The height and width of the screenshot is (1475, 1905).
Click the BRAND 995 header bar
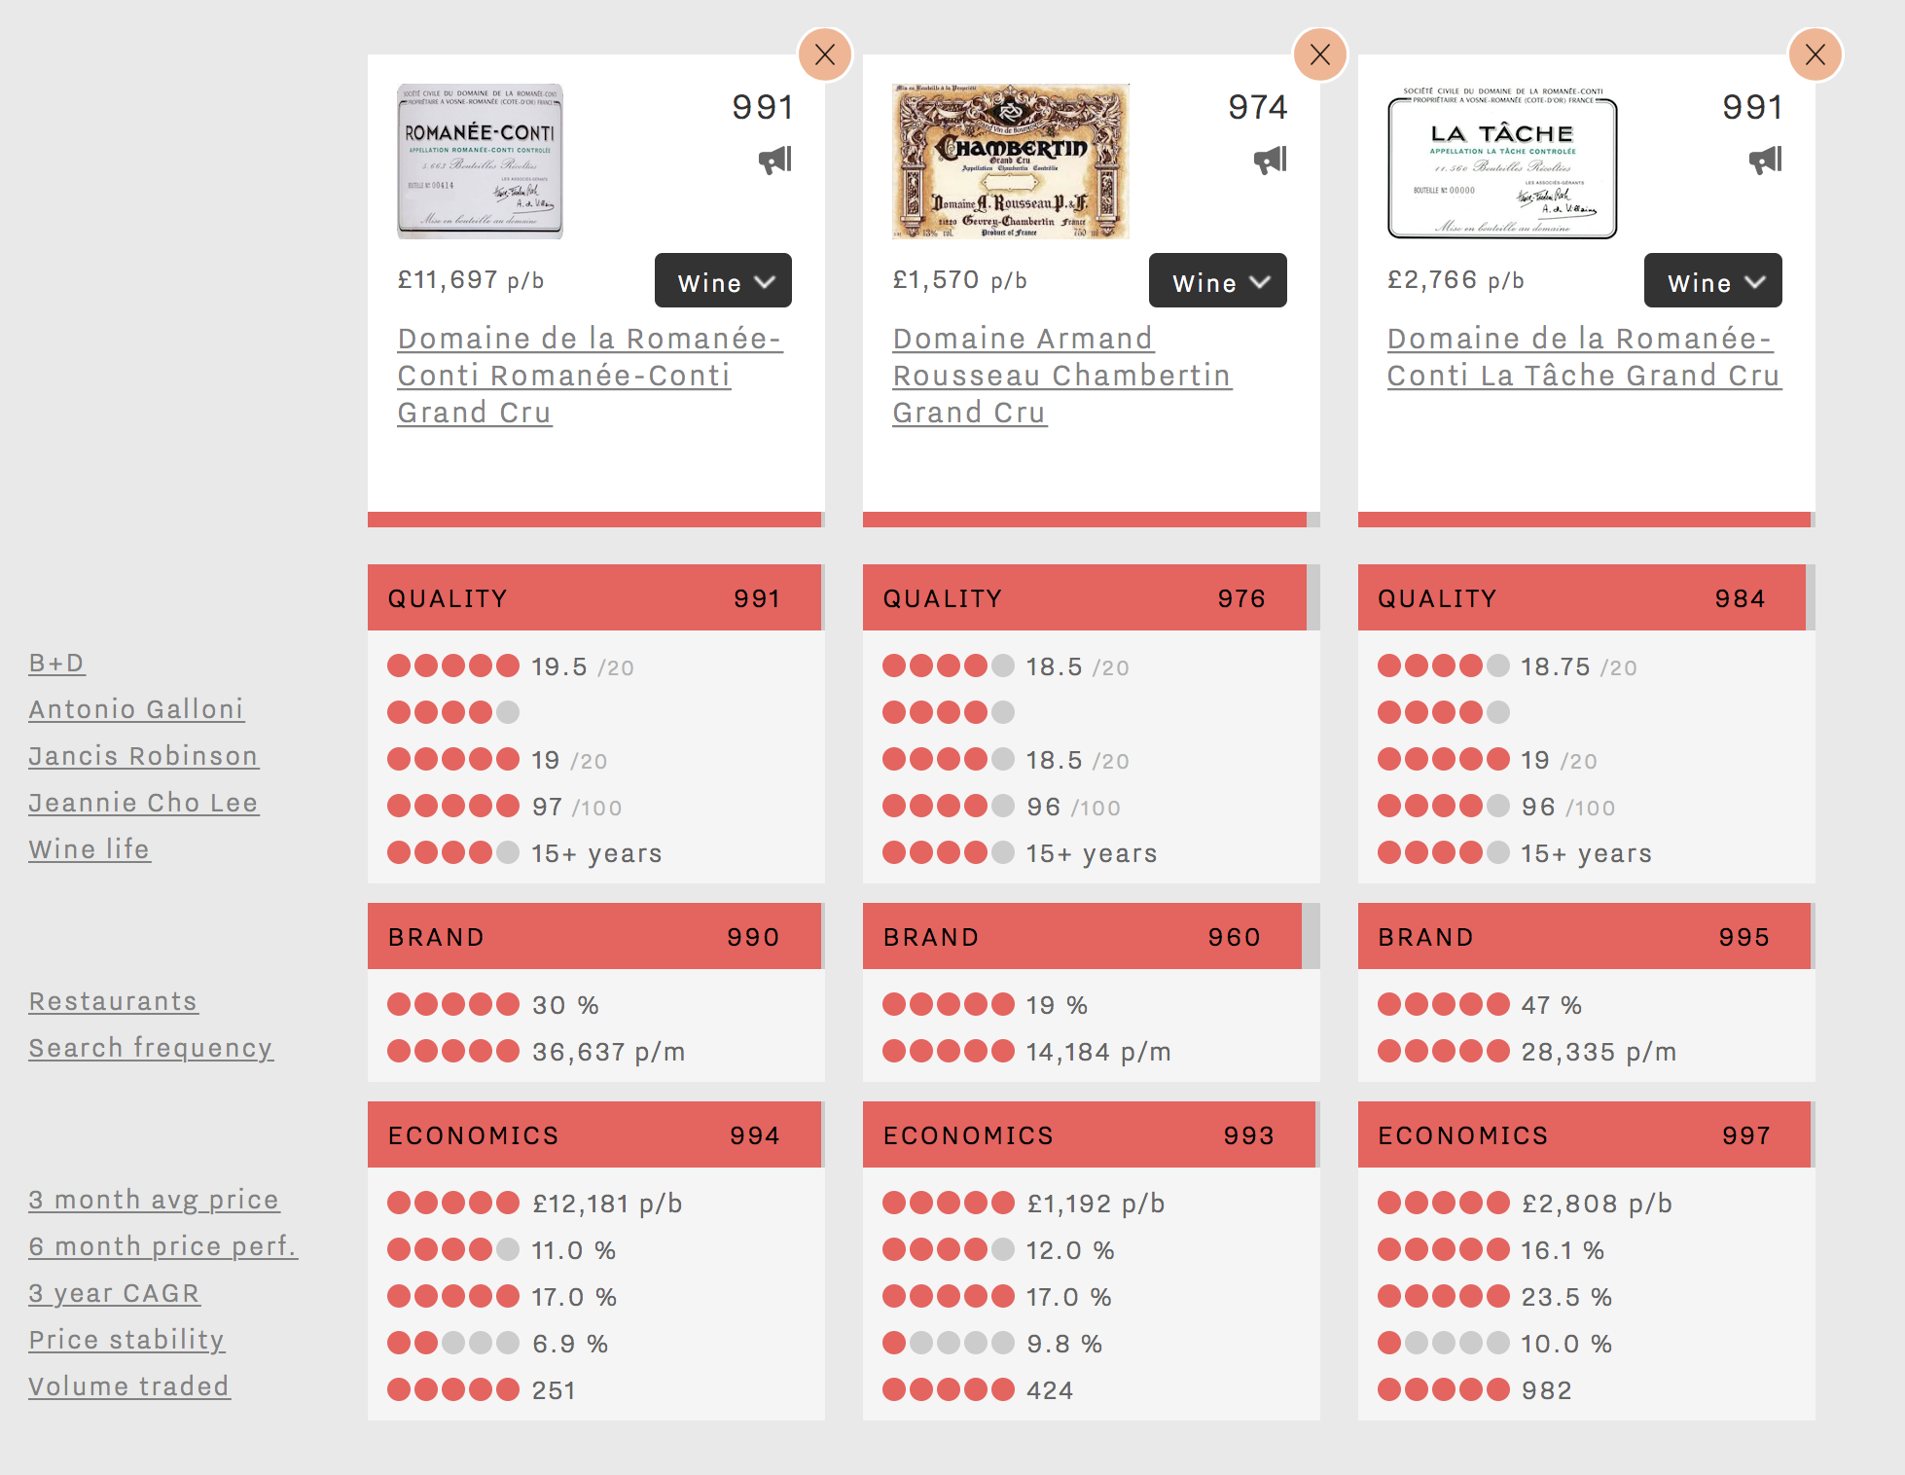point(1586,936)
